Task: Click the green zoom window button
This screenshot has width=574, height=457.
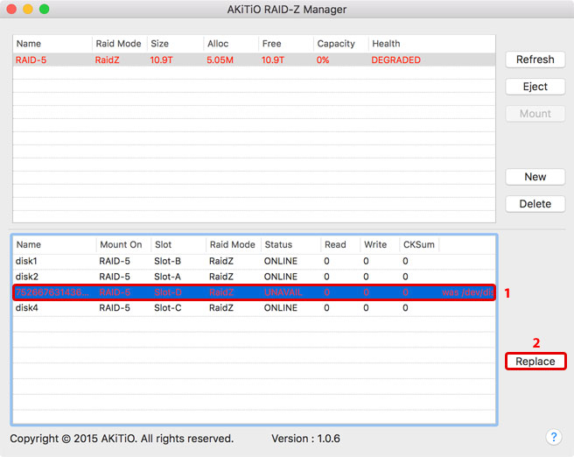Action: click(x=44, y=9)
